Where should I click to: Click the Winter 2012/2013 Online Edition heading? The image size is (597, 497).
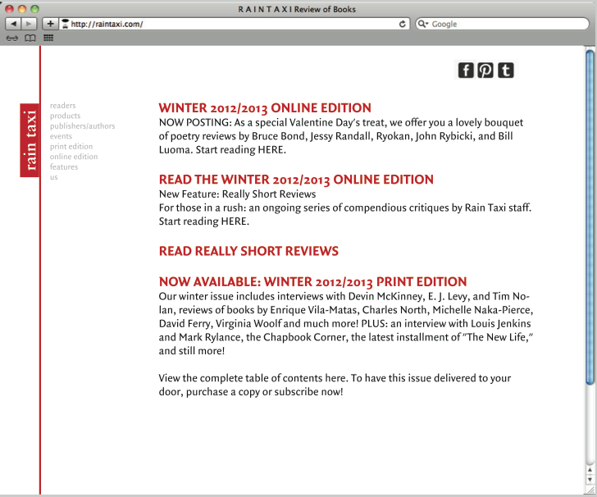click(265, 108)
